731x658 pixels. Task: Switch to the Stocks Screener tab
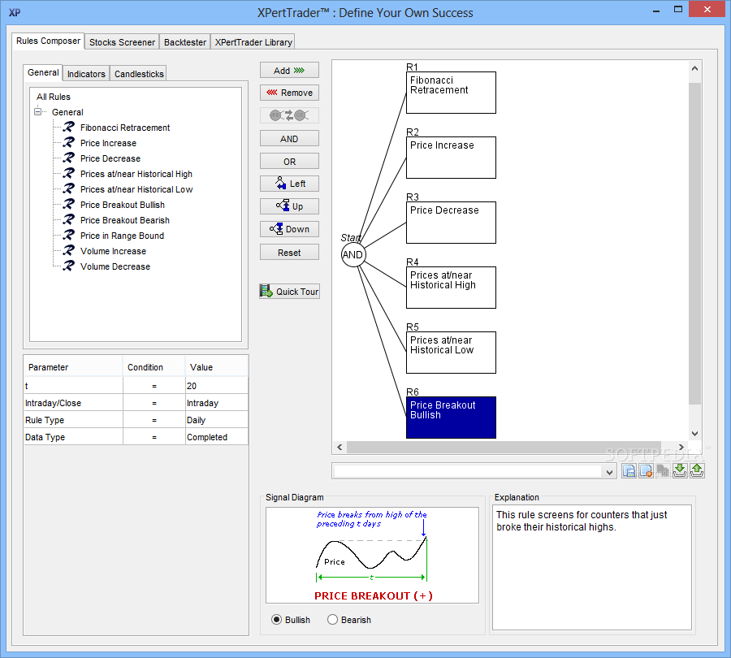coord(122,42)
